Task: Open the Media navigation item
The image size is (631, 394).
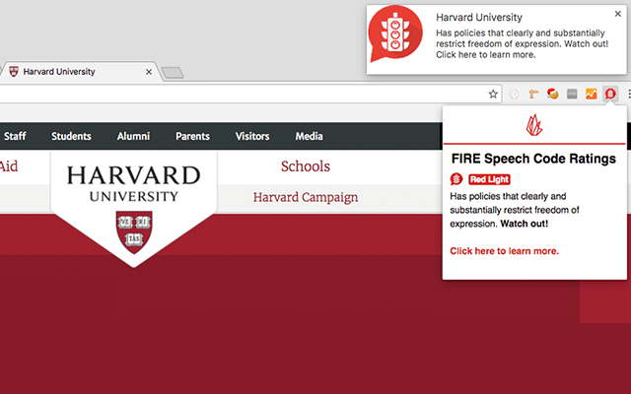Action: pos(309,136)
